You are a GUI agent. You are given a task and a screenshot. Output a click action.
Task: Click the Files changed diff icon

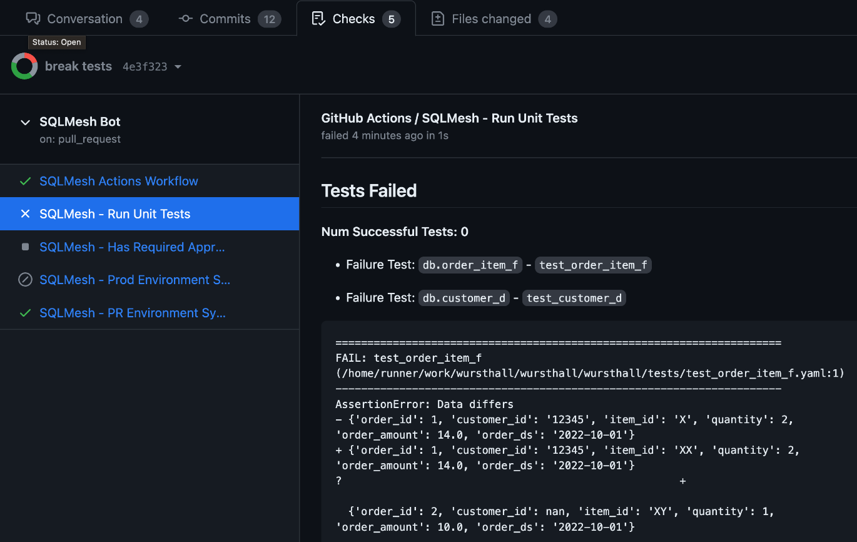click(438, 19)
